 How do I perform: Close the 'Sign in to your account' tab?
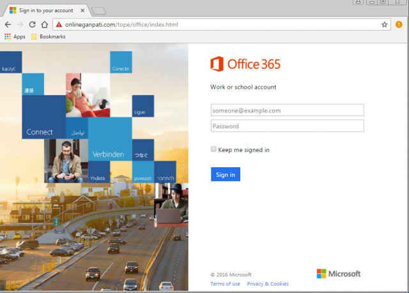(82, 10)
